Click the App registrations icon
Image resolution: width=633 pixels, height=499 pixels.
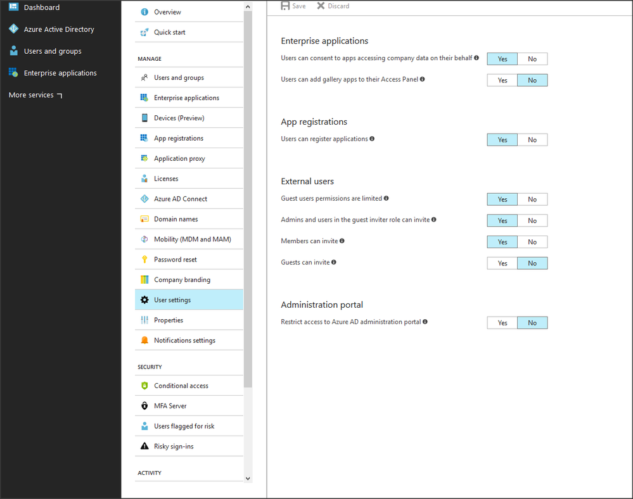pos(144,138)
